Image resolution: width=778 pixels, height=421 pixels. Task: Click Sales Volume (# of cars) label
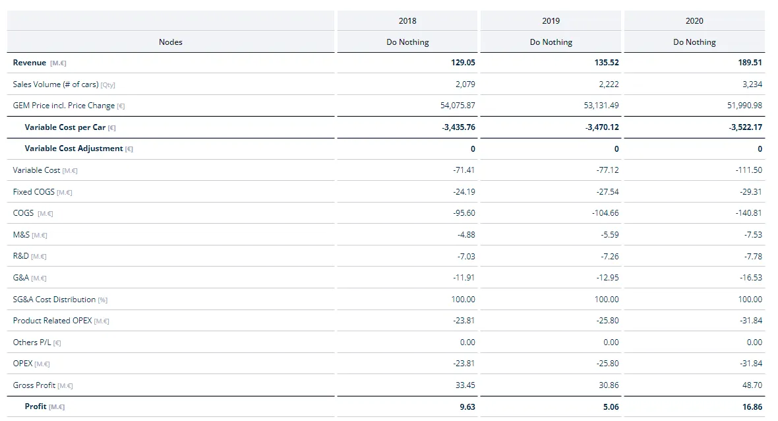[55, 84]
